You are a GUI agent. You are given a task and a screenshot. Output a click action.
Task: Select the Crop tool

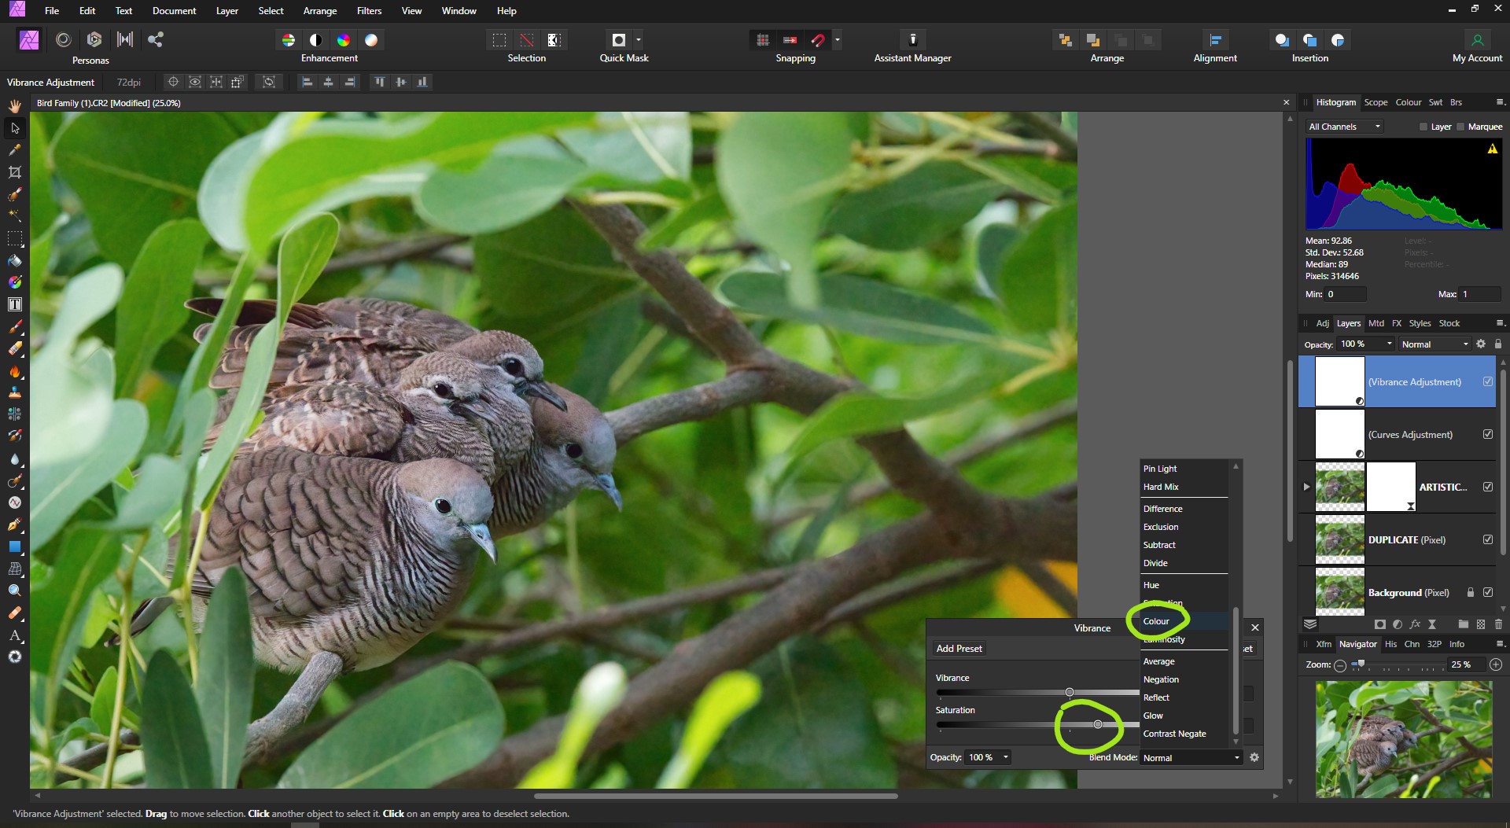coord(14,173)
